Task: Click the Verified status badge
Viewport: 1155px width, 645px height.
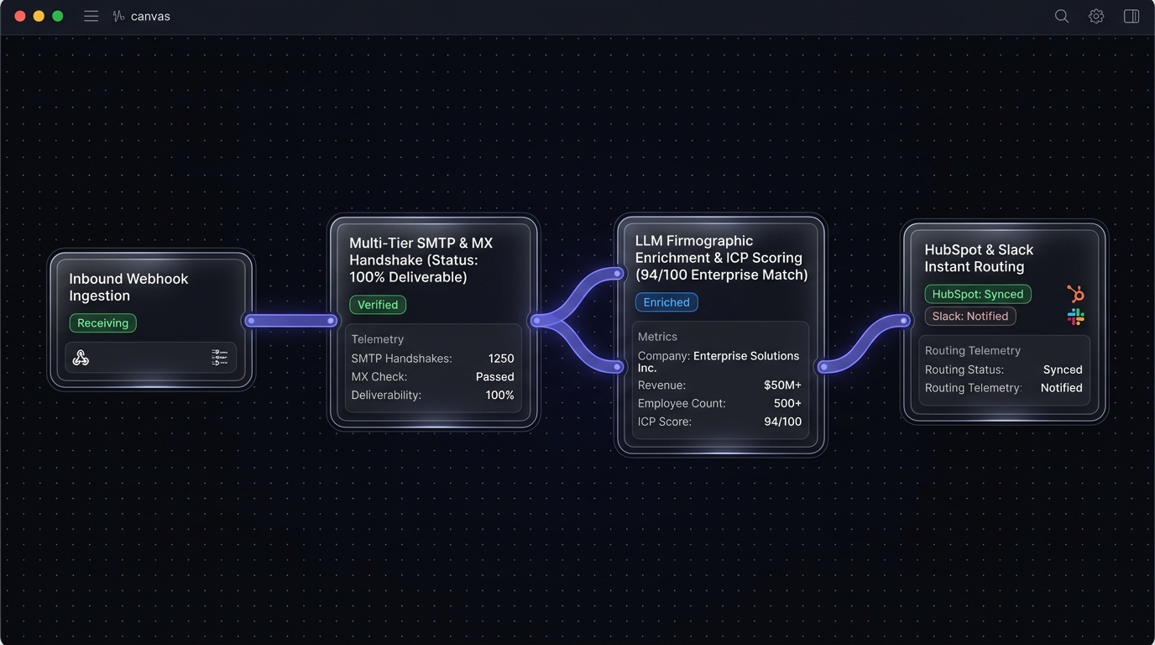Action: pos(378,305)
